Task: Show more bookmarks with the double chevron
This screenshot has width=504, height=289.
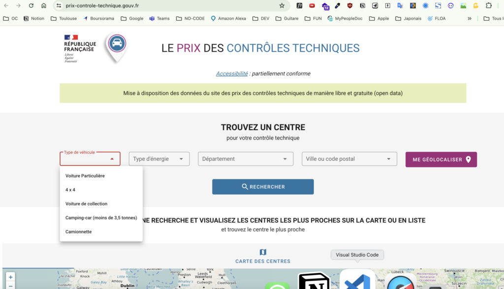Action: coord(470,19)
